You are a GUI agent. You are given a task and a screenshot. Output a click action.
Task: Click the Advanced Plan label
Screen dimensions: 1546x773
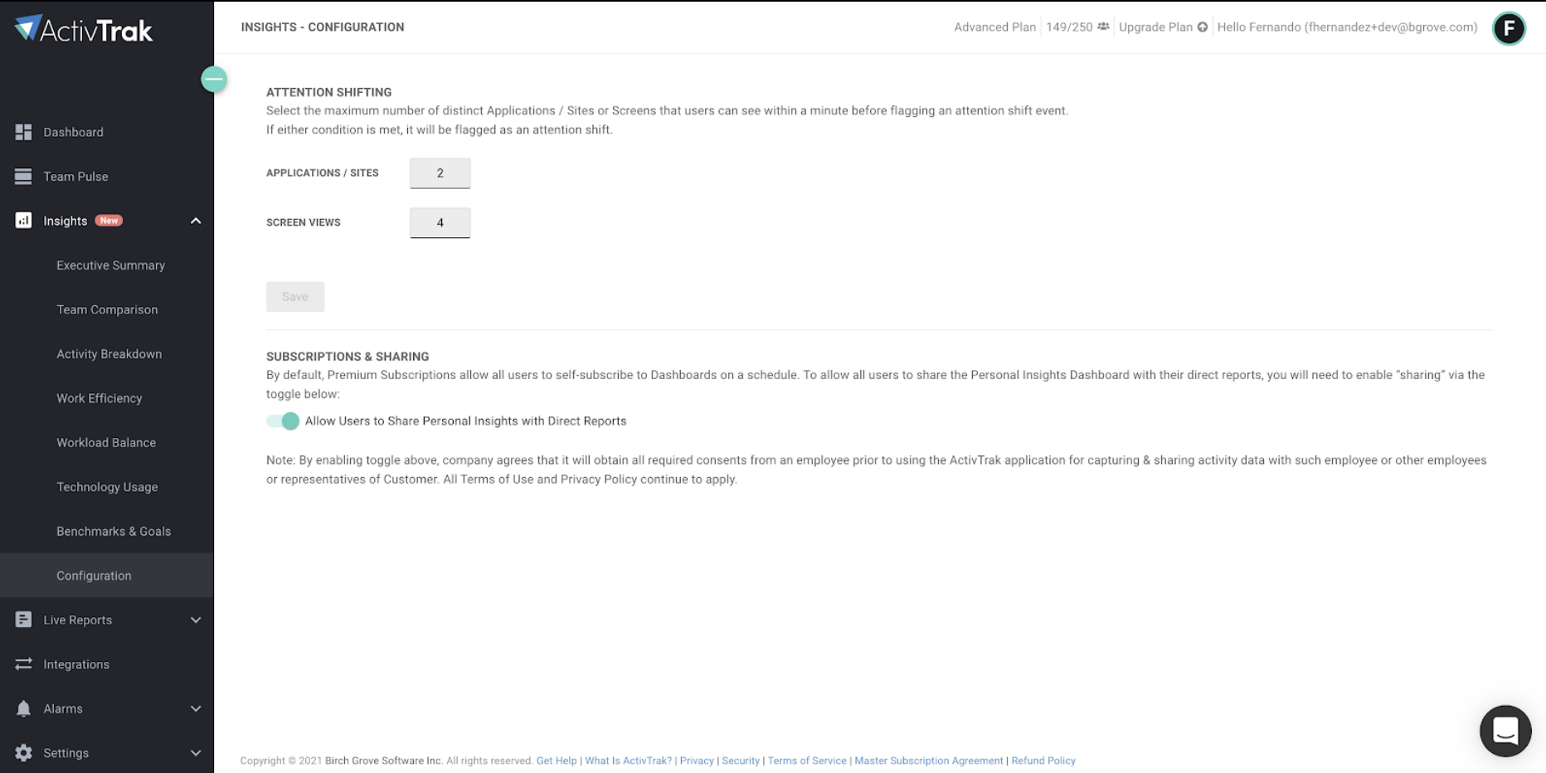pyautogui.click(x=994, y=27)
